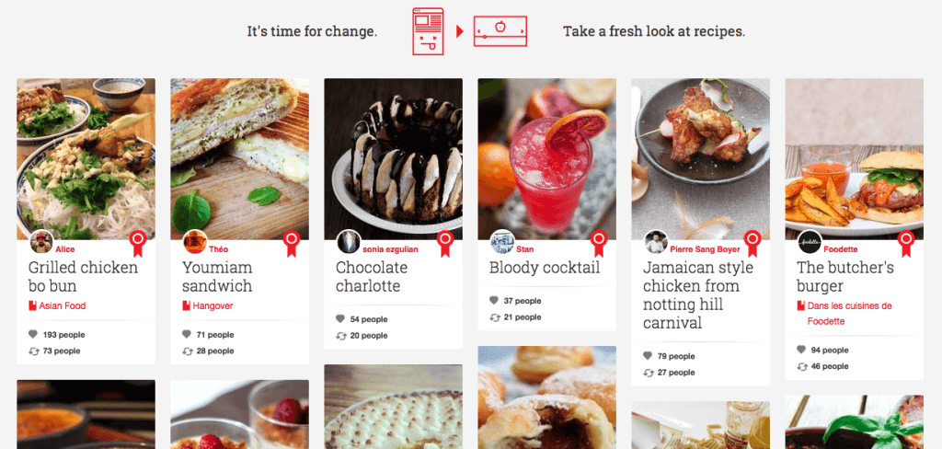Screen dimensions: 942x449
Task: Click the red slider illustration with apple
Action: (x=500, y=31)
